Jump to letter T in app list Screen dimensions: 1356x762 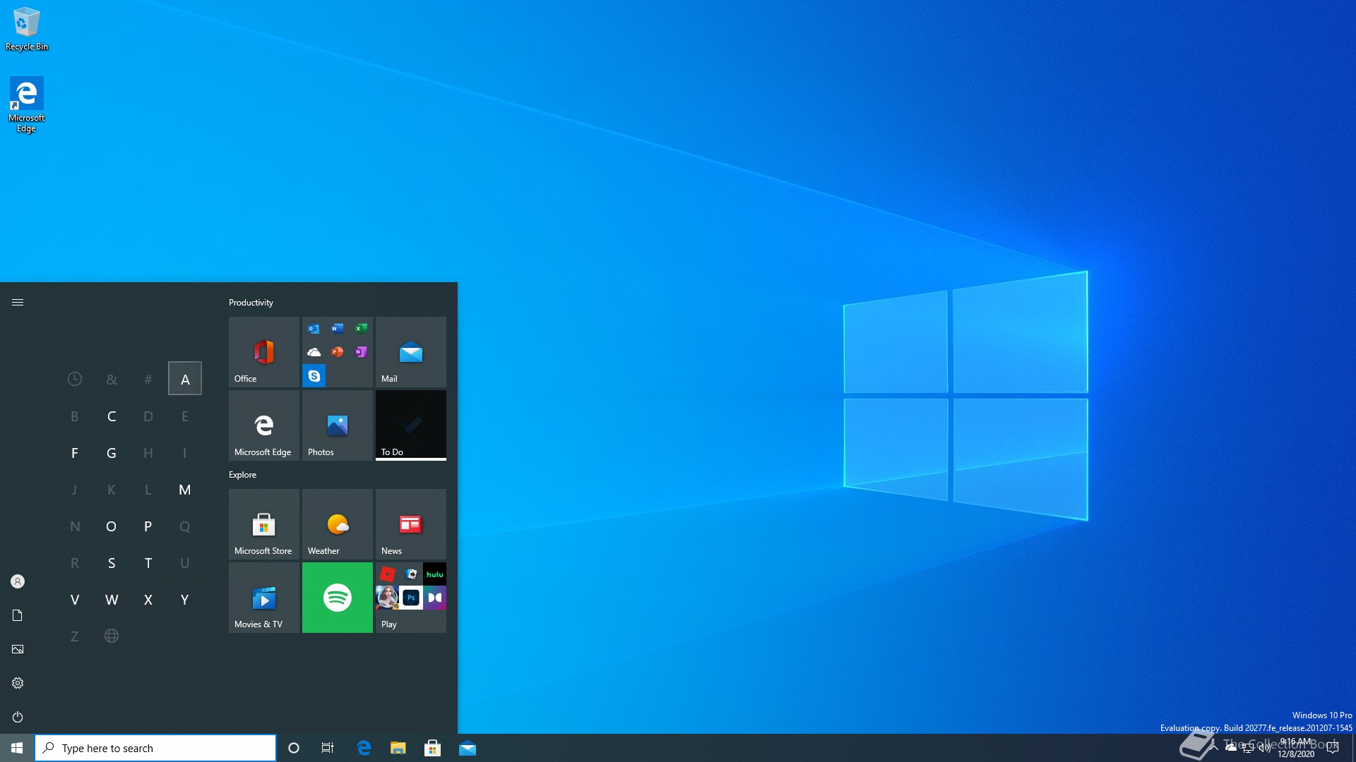pyautogui.click(x=148, y=563)
